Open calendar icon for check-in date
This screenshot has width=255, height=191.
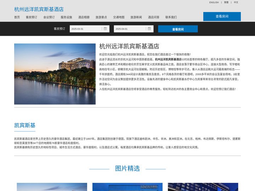coord(105,29)
